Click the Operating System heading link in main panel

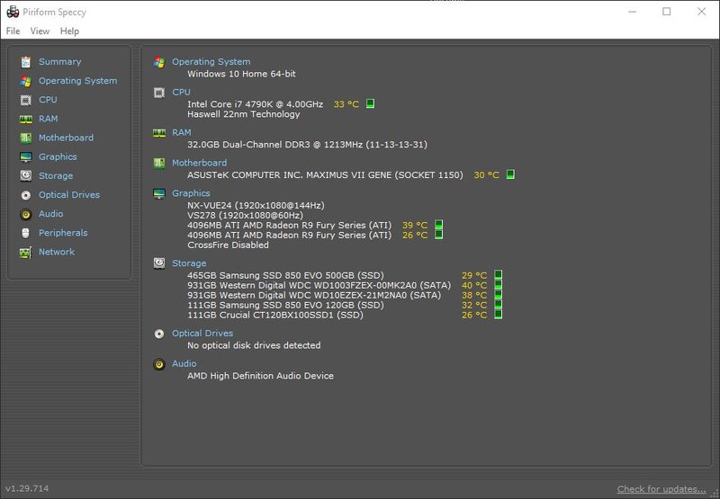pos(211,61)
